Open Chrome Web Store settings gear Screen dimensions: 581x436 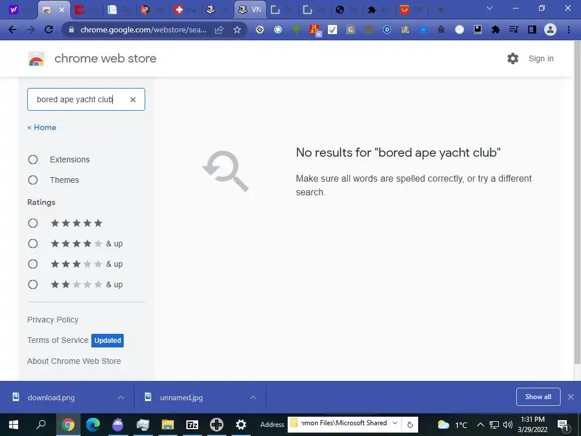pyautogui.click(x=513, y=58)
